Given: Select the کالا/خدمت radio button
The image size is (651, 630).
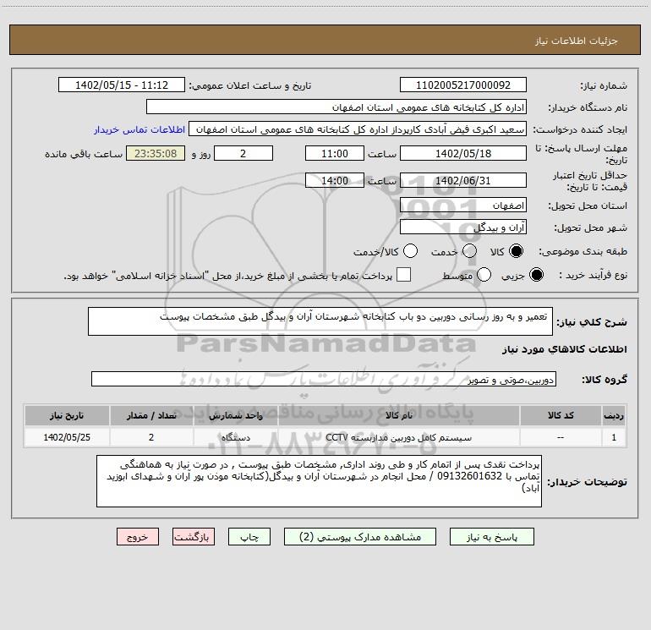Looking at the screenshot, I should click(410, 251).
